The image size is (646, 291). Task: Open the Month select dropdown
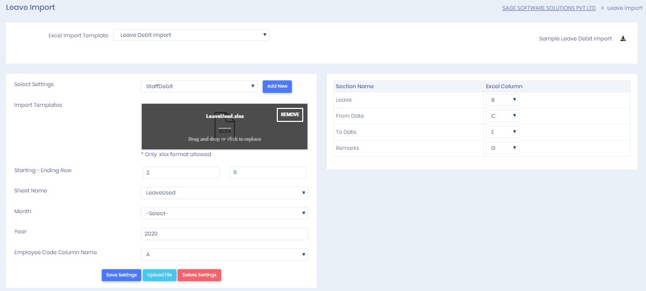[224, 213]
